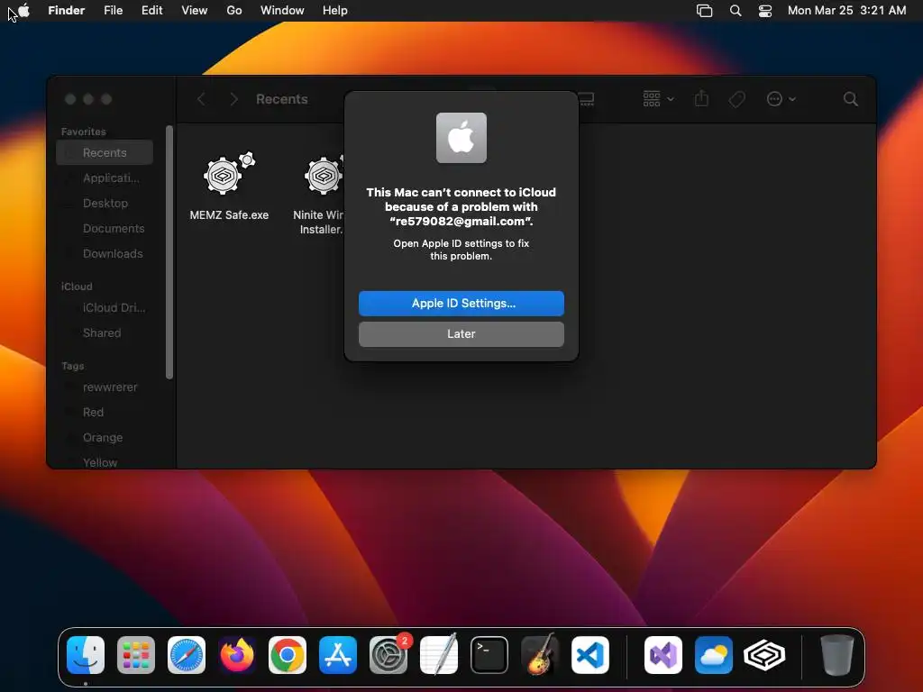Open the More actions ellipsis dropdown
The height and width of the screenshot is (692, 923).
click(x=781, y=99)
